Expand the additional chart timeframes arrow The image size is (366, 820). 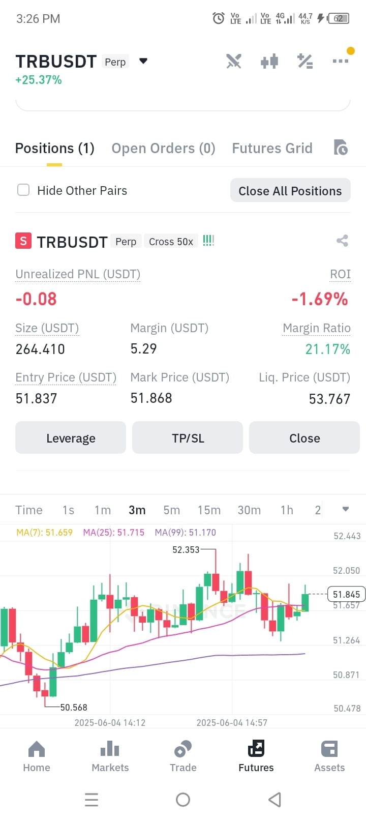(346, 509)
